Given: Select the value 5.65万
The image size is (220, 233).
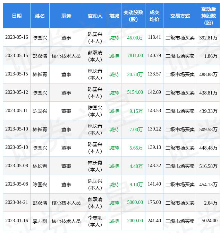Looking at the screenshot, I should click(x=136, y=148).
